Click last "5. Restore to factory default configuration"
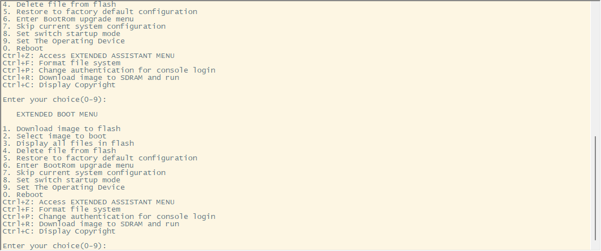The height and width of the screenshot is (251, 601). click(99, 158)
